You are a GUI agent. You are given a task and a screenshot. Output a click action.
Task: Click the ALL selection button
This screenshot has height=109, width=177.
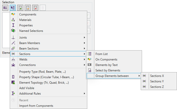(x=5, y=8)
